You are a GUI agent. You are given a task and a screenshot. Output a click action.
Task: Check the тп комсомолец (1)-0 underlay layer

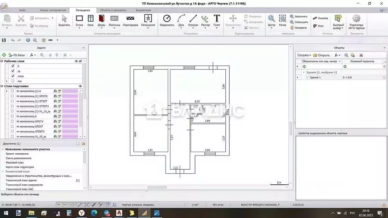pos(12,91)
